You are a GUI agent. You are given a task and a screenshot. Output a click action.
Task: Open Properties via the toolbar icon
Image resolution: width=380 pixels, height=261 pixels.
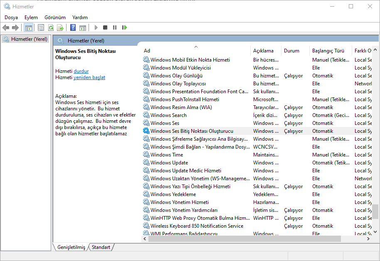pos(41,27)
